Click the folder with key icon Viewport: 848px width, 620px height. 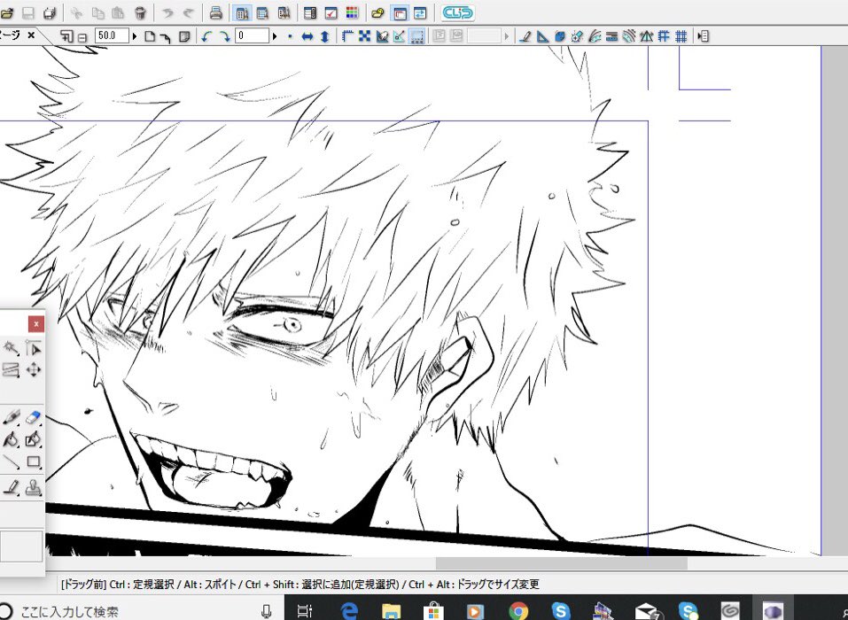(x=378, y=13)
